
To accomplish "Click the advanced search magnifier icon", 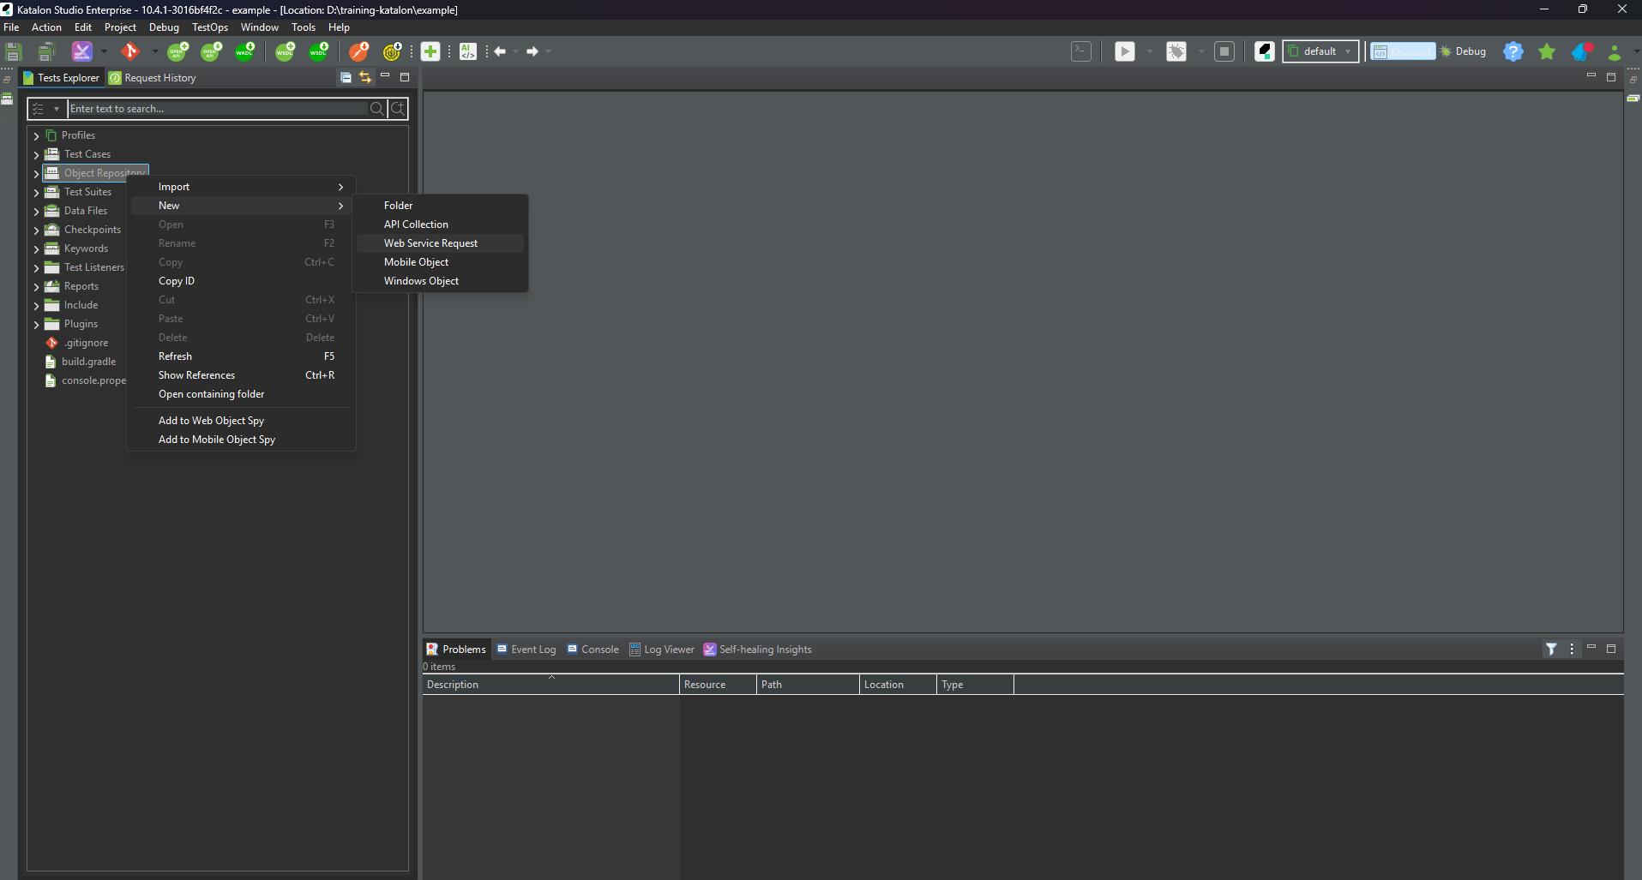I will [398, 109].
